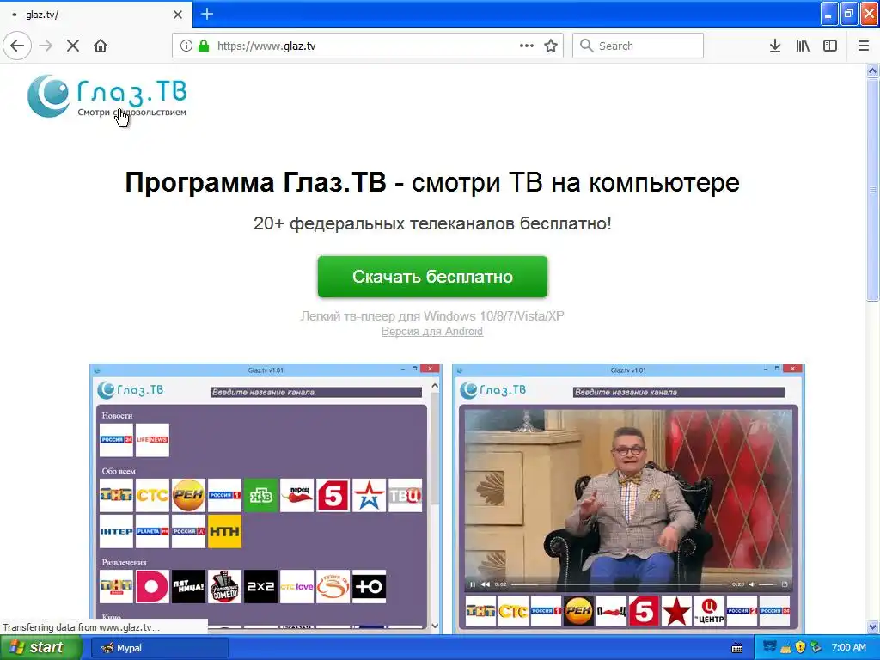
Task: Select the glaz.tv tab
Action: point(96,15)
